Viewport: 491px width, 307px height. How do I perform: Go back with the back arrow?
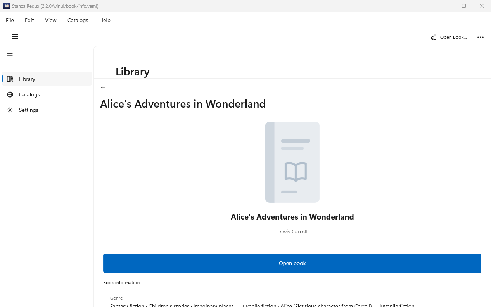[103, 87]
